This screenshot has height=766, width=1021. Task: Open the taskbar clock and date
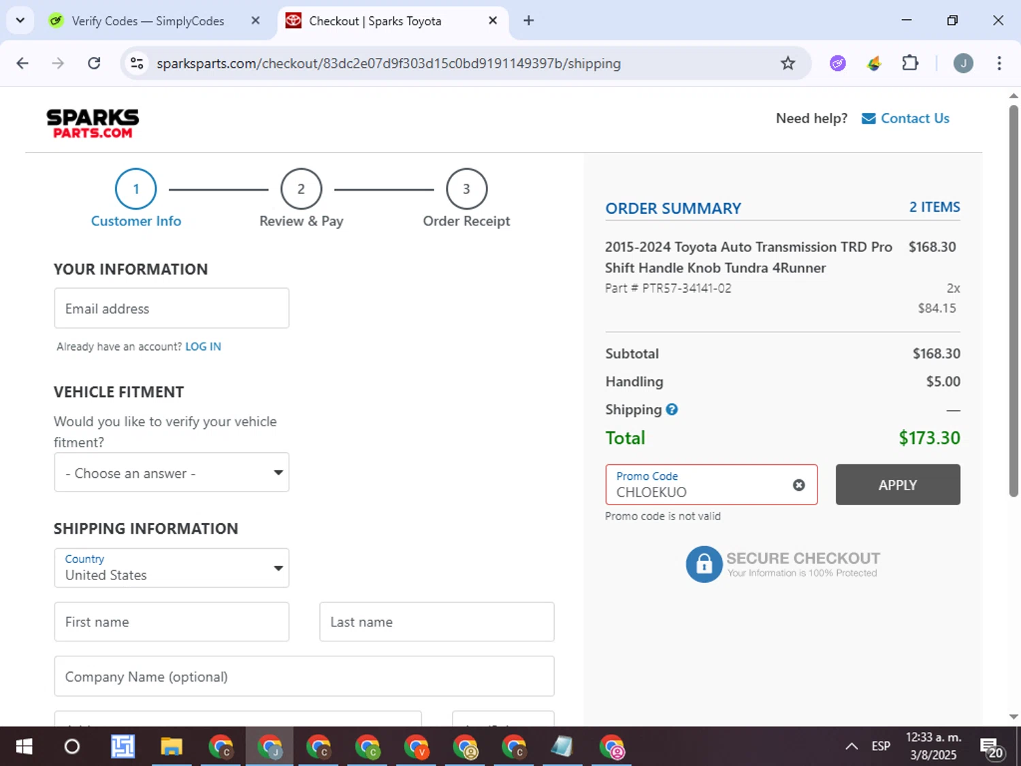[933, 746]
